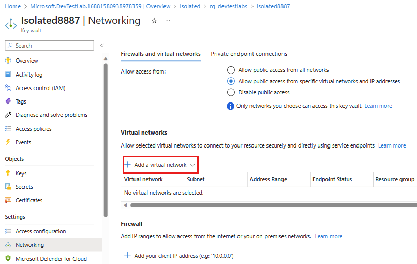Click the Access control (IAM) icon
Viewport: 417px width, 264px height.
tap(8, 88)
